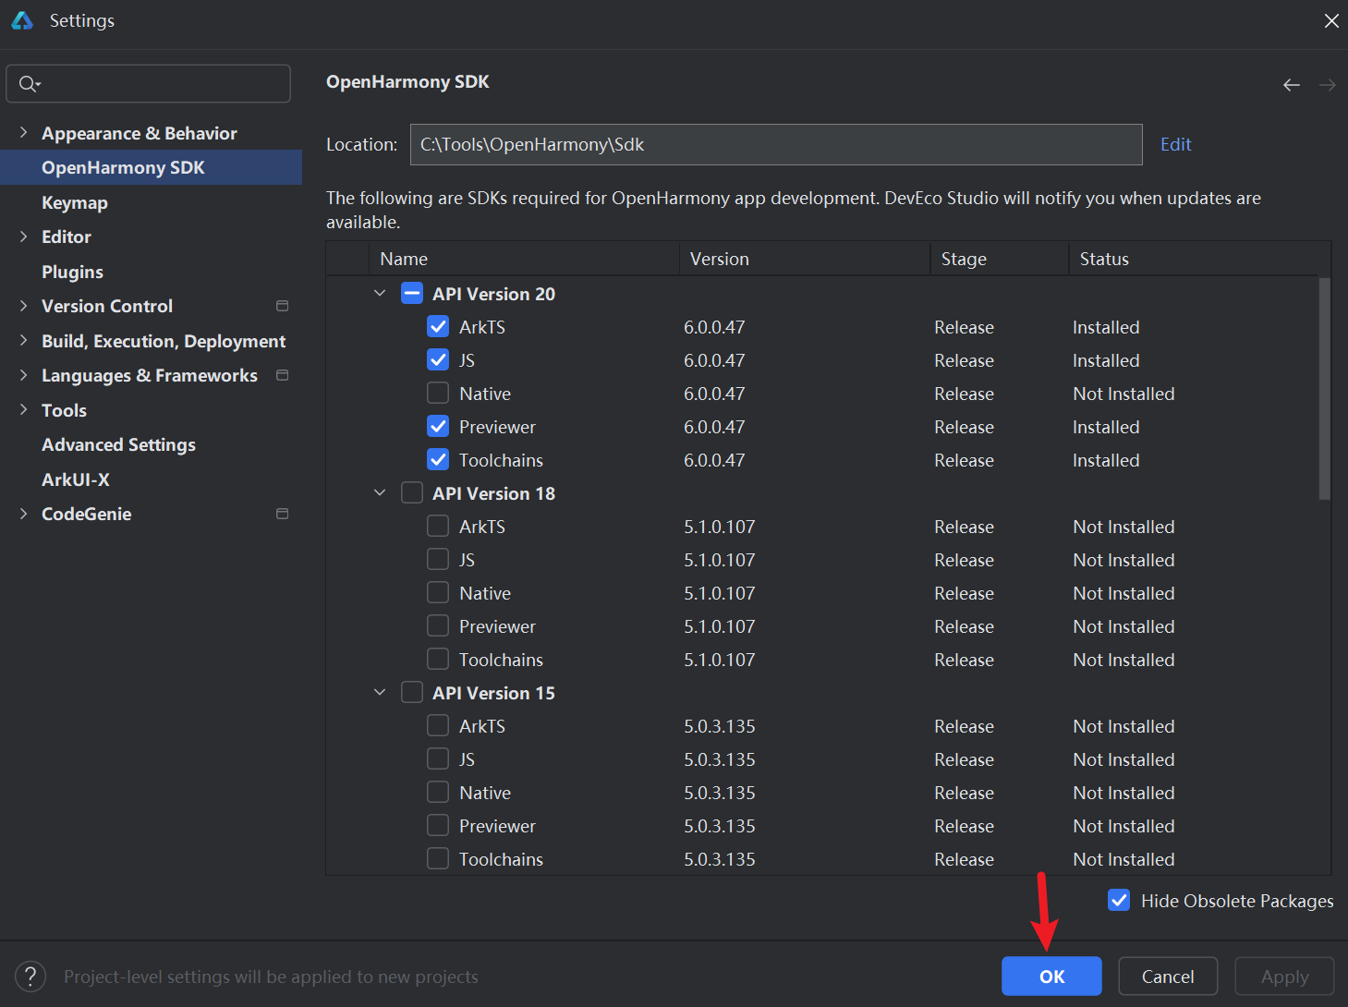The image size is (1348, 1007).
Task: Open Appearance & Behavior settings
Action: 140,133
